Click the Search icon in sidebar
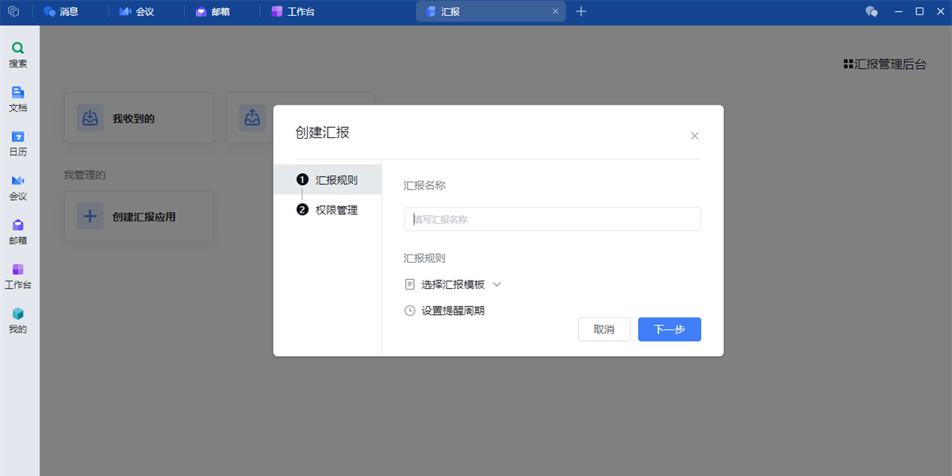 [x=17, y=49]
